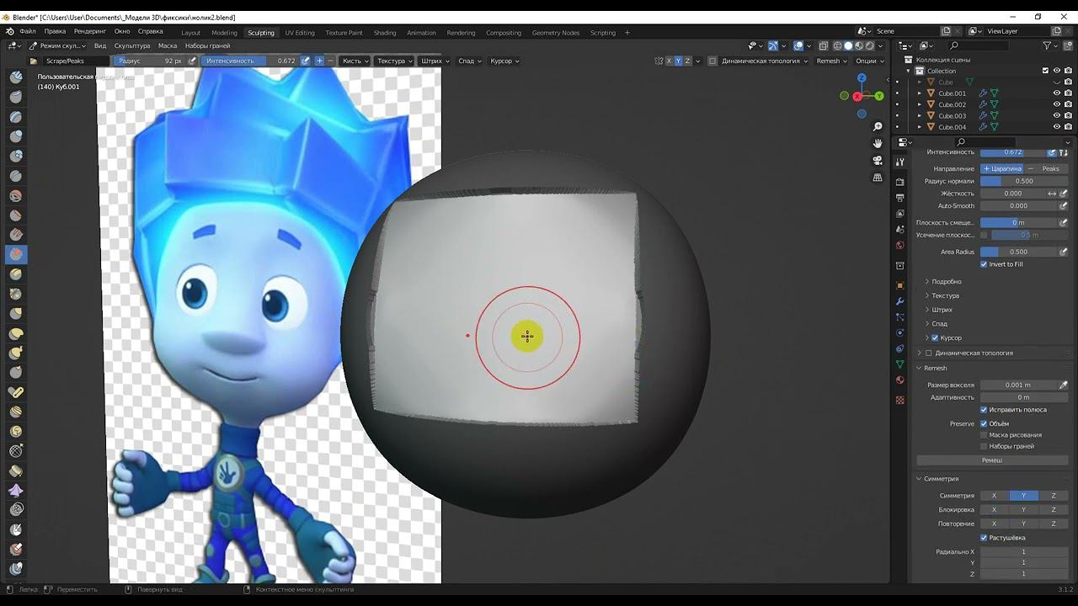Enable Динамическая топология checkbox in properties panel
The image size is (1078, 606).
pyautogui.click(x=929, y=353)
